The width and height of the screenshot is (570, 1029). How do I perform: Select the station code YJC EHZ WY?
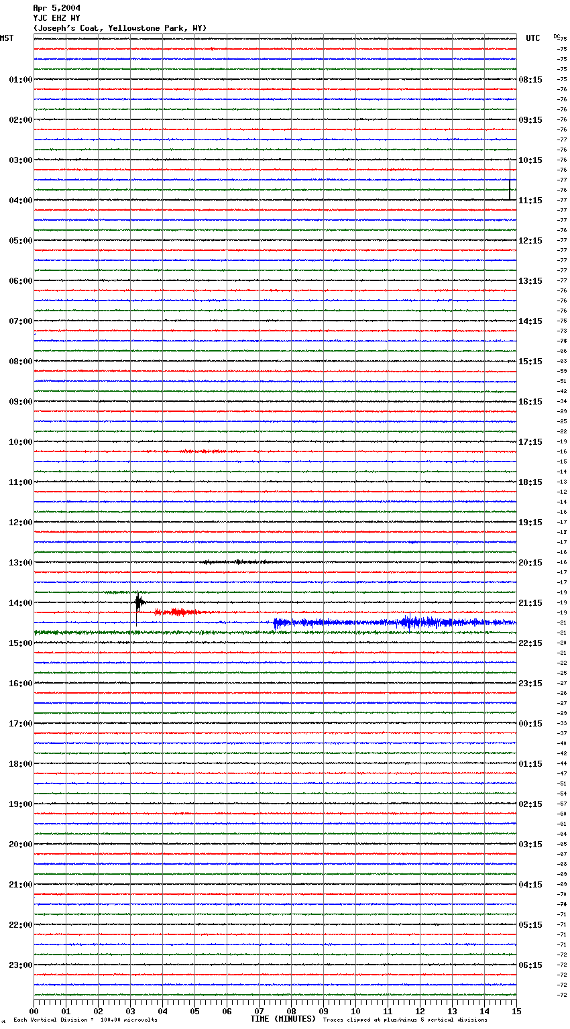[56, 18]
